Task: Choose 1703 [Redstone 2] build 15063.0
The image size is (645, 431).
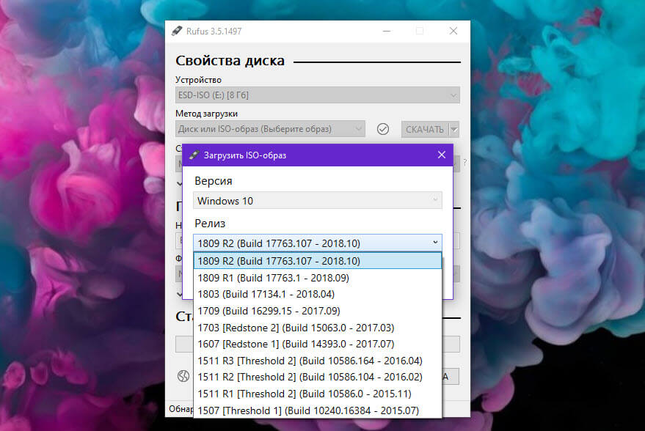Action: tap(318, 328)
